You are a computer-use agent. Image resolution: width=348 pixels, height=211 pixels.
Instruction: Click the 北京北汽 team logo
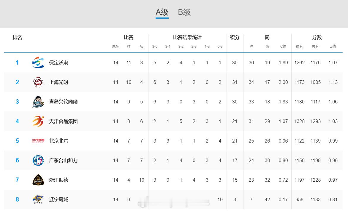coord(38,141)
